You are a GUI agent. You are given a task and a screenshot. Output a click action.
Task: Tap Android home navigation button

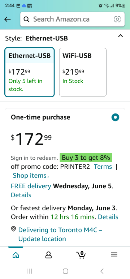(65, 271)
